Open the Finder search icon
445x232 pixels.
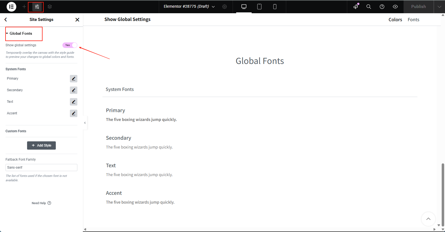pos(369,7)
